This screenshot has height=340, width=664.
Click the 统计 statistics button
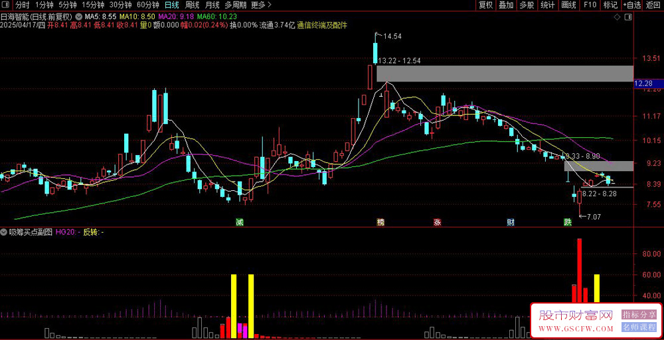(x=548, y=5)
